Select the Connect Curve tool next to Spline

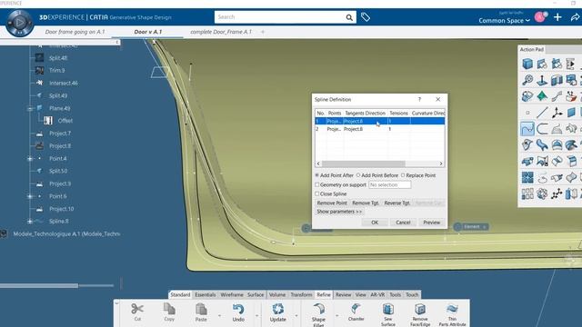pos(542,129)
